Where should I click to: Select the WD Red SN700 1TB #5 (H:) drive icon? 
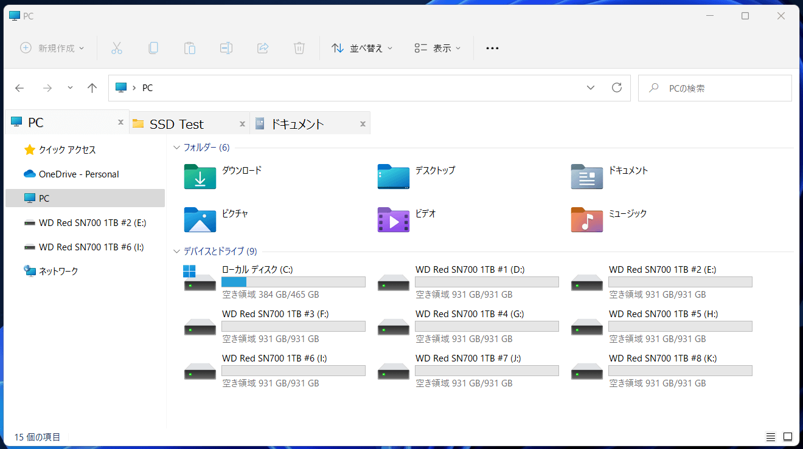point(587,327)
